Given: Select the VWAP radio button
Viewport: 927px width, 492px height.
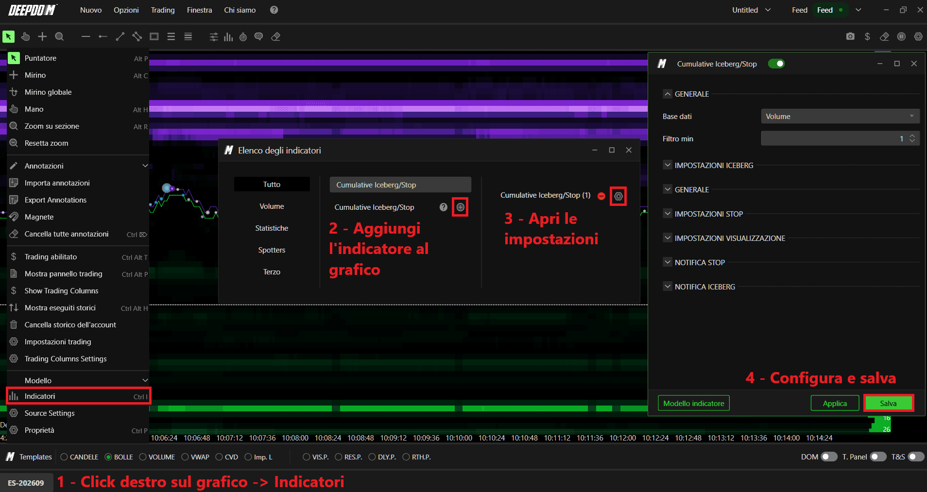Looking at the screenshot, I should (185, 457).
